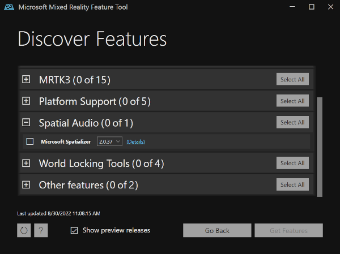
Task: Uncheck Show preview releases
Action: (74, 230)
